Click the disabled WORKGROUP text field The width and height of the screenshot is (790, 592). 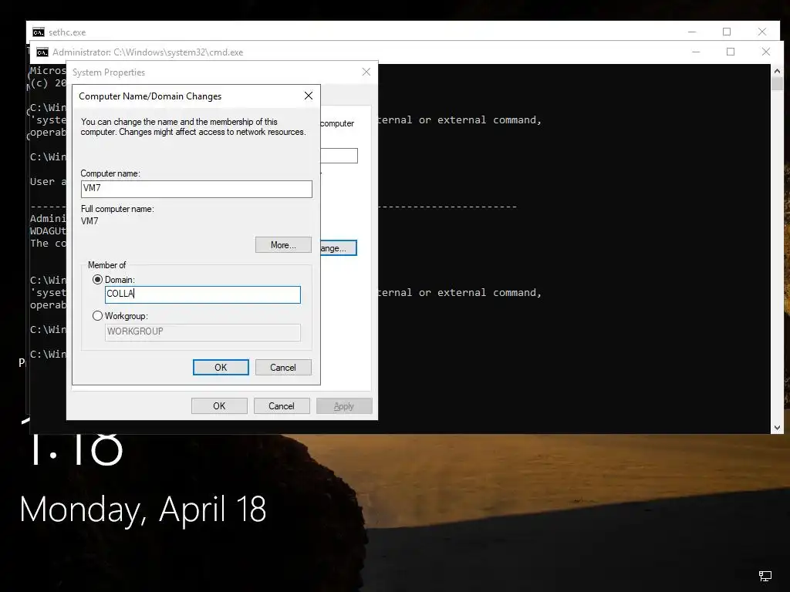pyautogui.click(x=203, y=332)
